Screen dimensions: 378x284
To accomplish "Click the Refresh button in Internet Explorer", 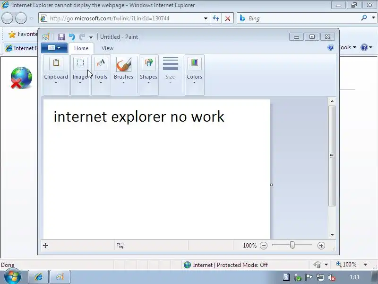I will (216, 18).
